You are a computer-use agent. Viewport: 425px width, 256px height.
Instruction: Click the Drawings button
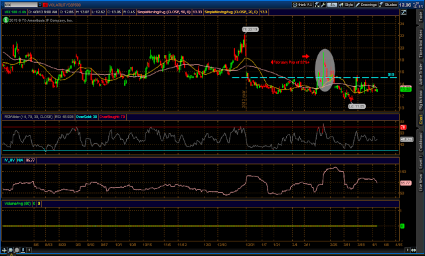[x=366, y=5]
